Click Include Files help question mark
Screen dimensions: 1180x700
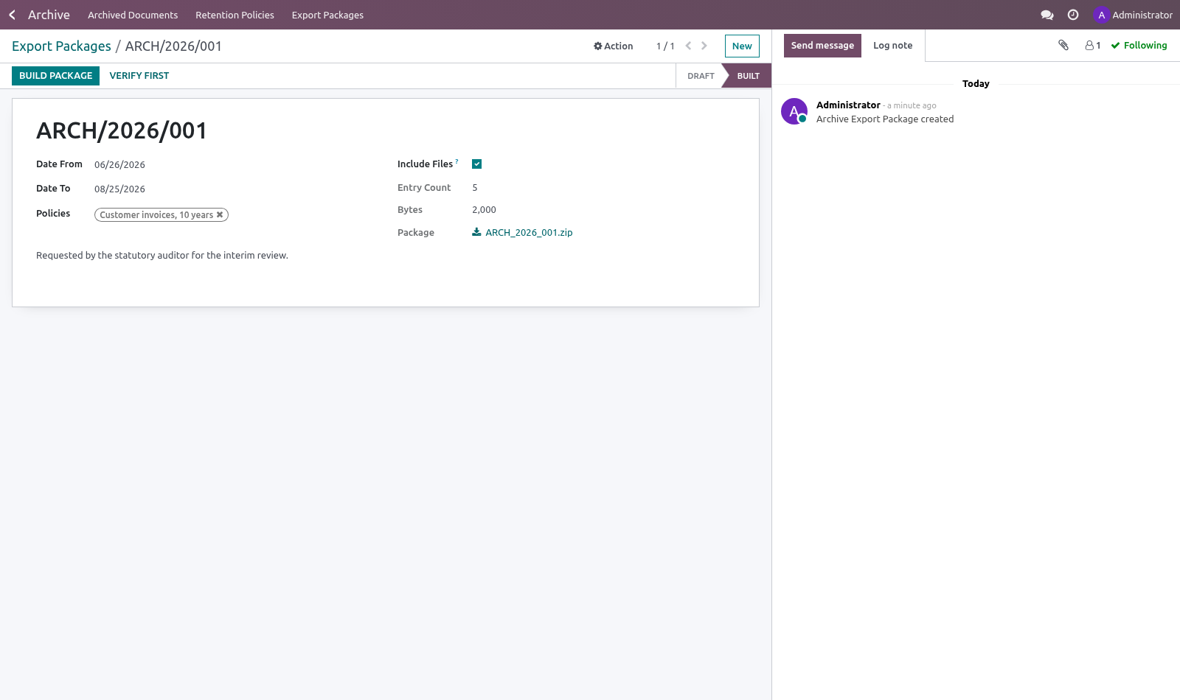click(x=457, y=161)
